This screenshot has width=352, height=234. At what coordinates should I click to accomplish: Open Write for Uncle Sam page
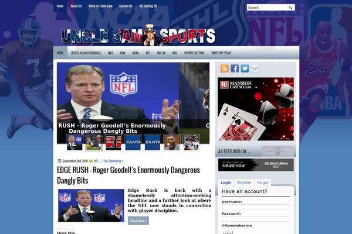tap(100, 6)
